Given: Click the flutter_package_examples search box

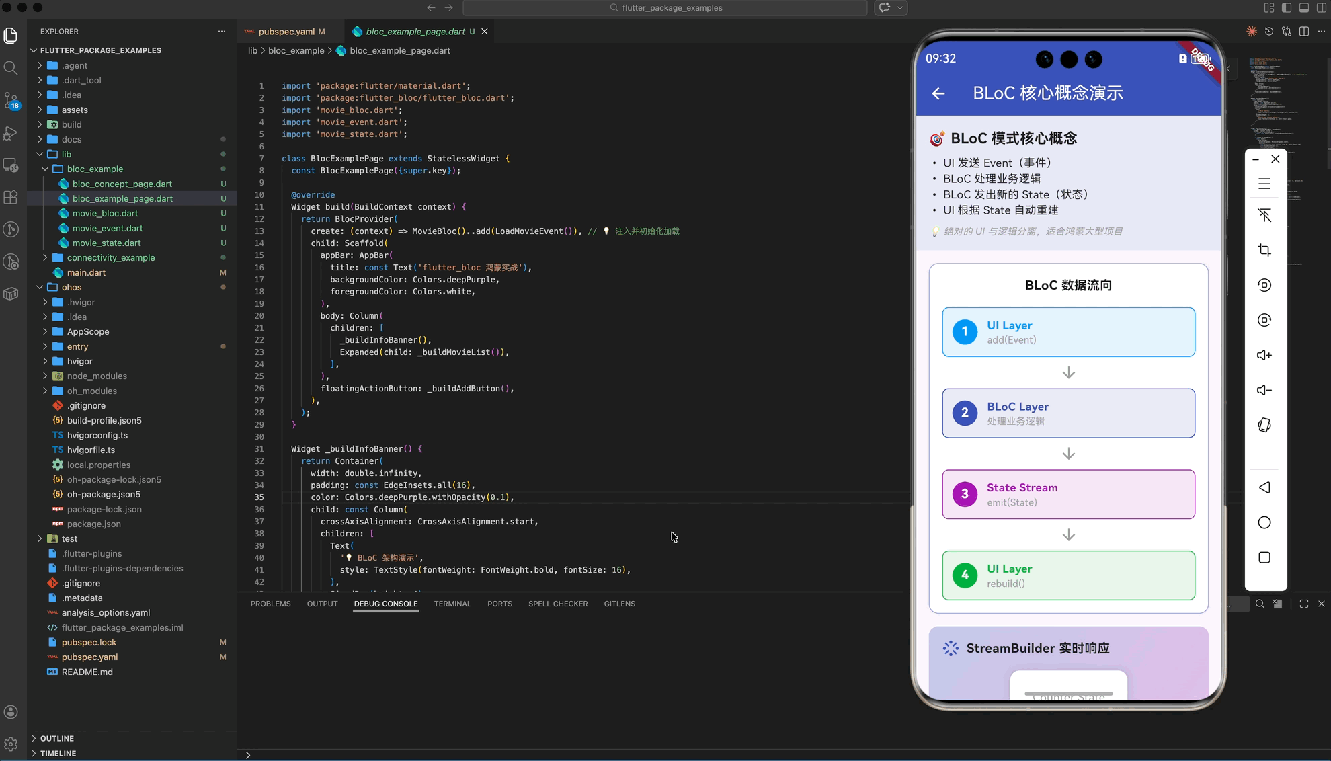Looking at the screenshot, I should click(x=664, y=8).
